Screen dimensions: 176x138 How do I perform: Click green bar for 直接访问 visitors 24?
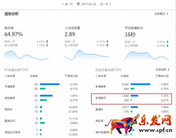tap(42, 123)
